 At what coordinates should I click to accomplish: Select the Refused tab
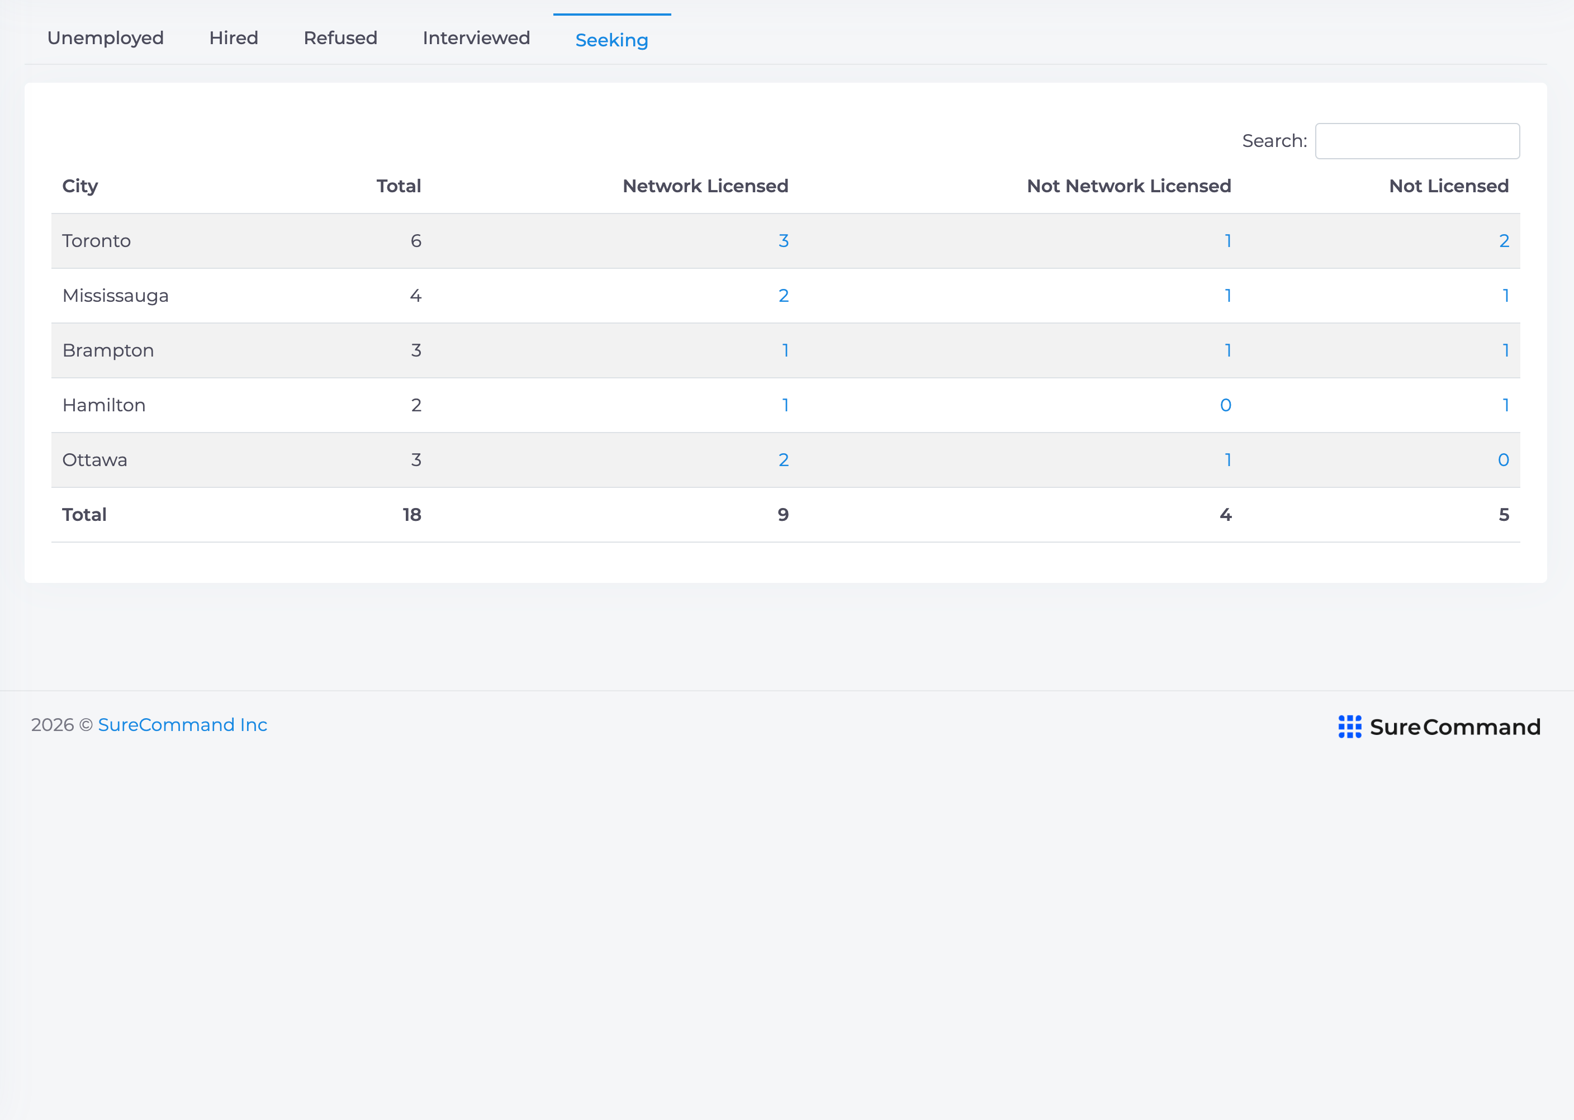tap(341, 38)
